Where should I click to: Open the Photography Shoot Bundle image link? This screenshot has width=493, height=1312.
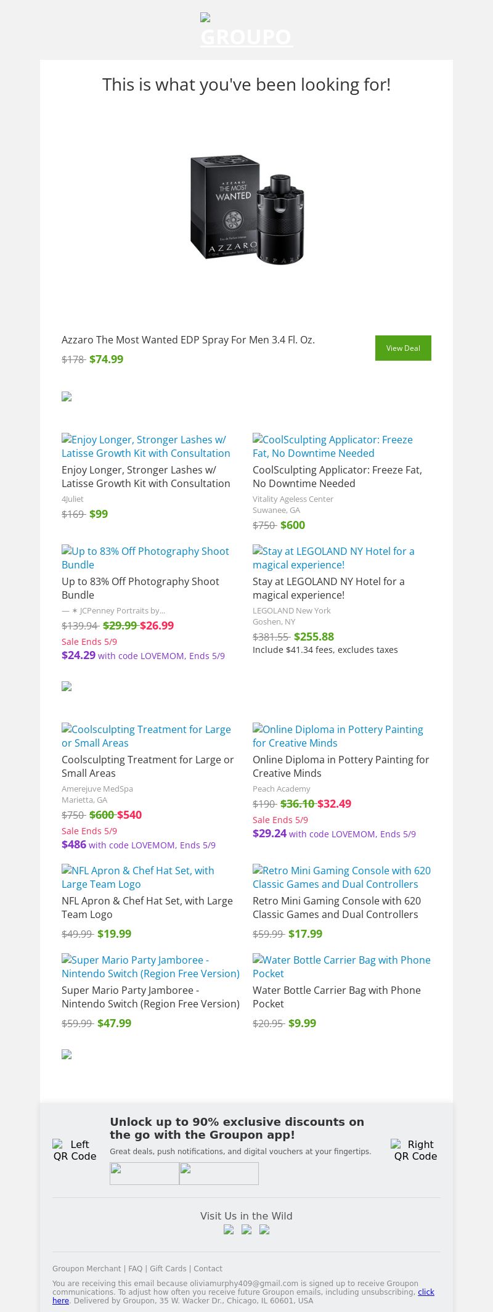145,558
